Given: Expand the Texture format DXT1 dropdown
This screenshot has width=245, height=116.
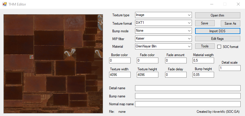Looking at the screenshot, I should [163, 23].
